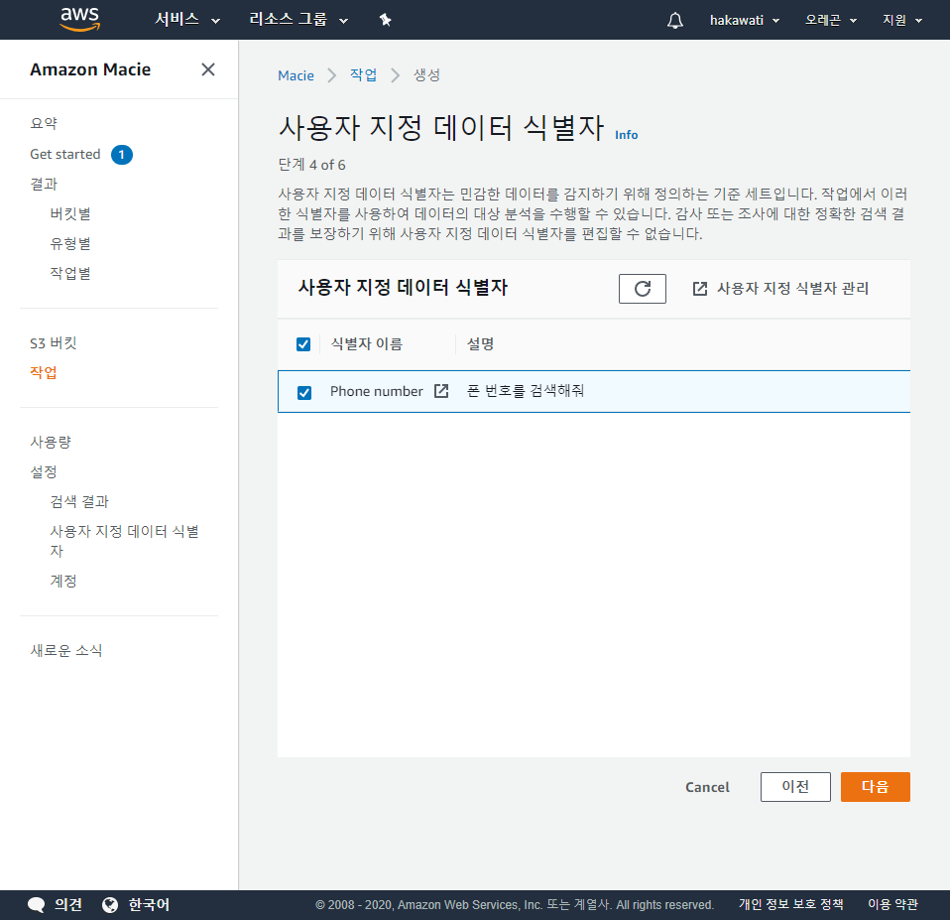The image size is (950, 920).
Task: Click the 작업 breadcrumb link
Action: tap(364, 75)
